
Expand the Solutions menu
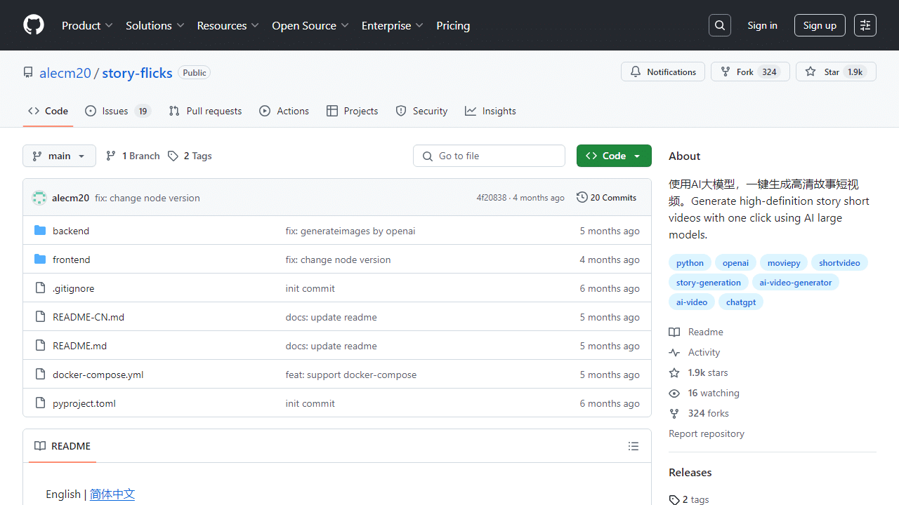pos(155,25)
